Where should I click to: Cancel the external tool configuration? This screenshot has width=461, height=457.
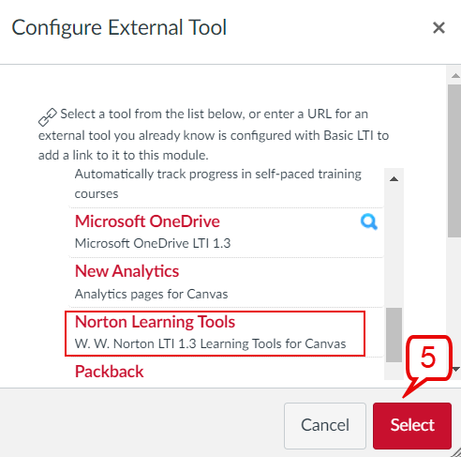click(x=325, y=425)
